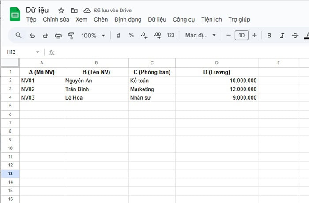Toggle strikethrough formatting
Screen dimensions: 309x203
(295, 35)
